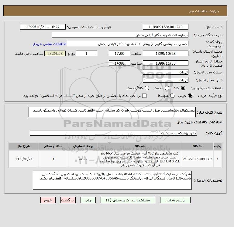Click the request creator name field

[128, 44]
